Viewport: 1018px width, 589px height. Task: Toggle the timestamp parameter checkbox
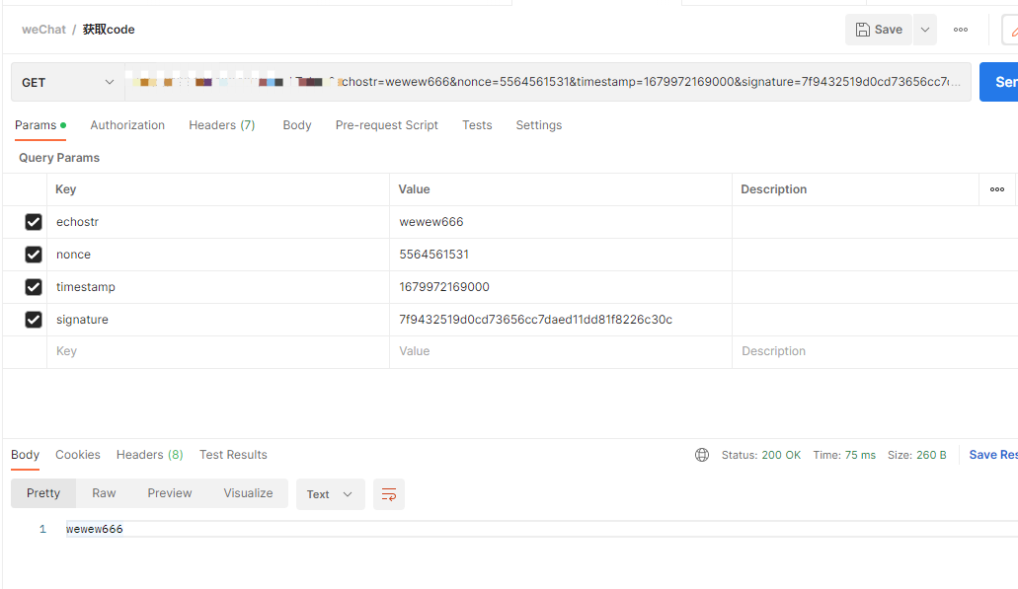34,287
